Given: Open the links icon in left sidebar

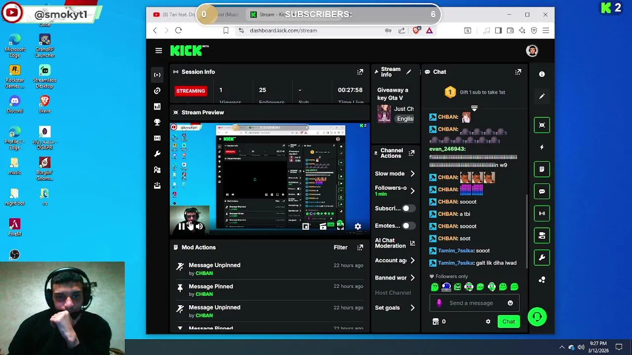Looking at the screenshot, I should click(157, 91).
